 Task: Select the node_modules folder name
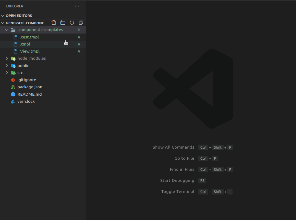click(31, 58)
